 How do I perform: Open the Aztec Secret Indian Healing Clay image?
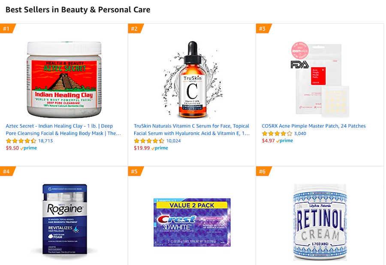tap(64, 80)
